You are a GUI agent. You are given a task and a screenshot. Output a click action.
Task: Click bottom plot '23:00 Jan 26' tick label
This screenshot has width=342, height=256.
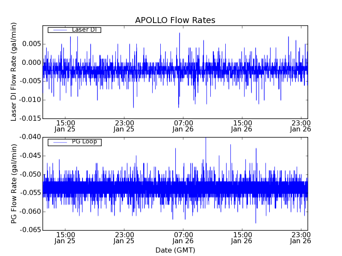pyautogui.click(x=301, y=238)
